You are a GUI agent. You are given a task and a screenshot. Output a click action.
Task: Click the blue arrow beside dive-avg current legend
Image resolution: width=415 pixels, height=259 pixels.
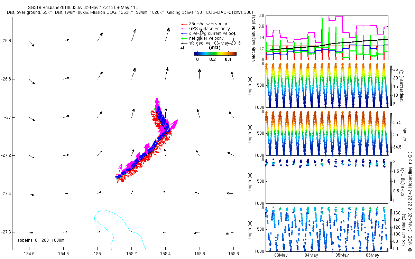(184, 33)
